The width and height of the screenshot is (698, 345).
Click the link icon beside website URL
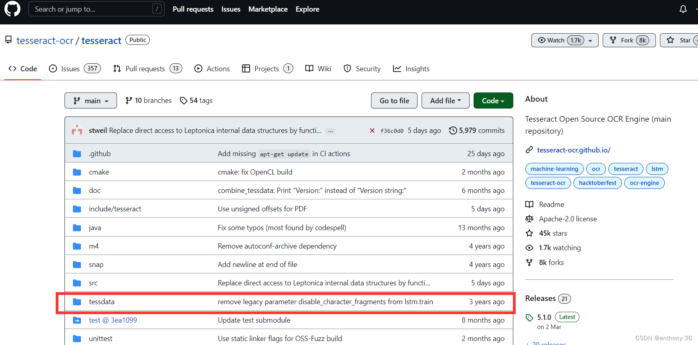coord(529,150)
